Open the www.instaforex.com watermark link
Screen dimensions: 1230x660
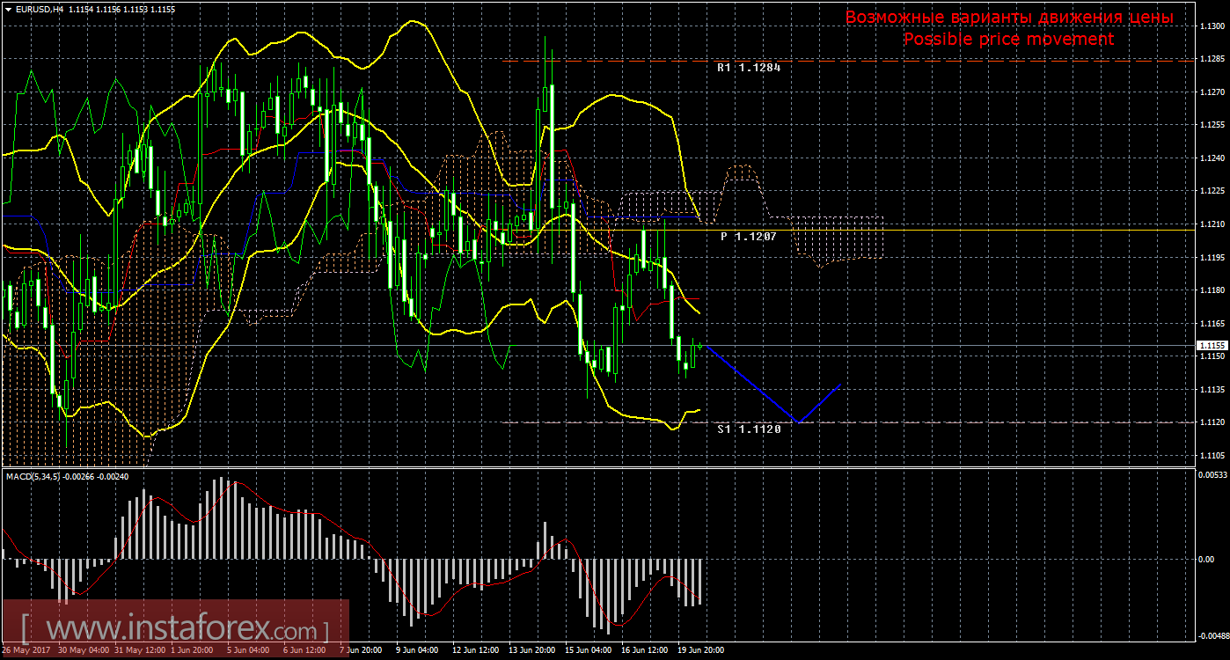174,630
